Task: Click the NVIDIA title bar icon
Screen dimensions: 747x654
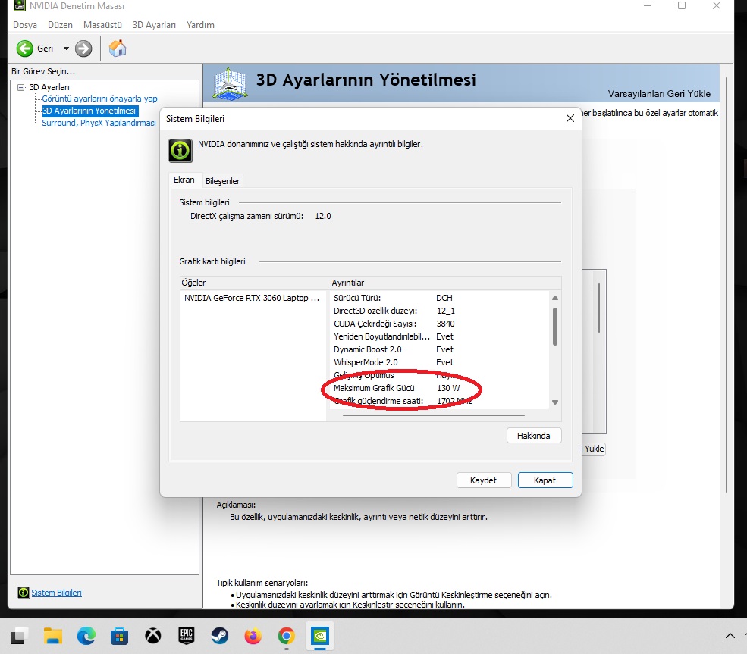Action: (x=20, y=6)
